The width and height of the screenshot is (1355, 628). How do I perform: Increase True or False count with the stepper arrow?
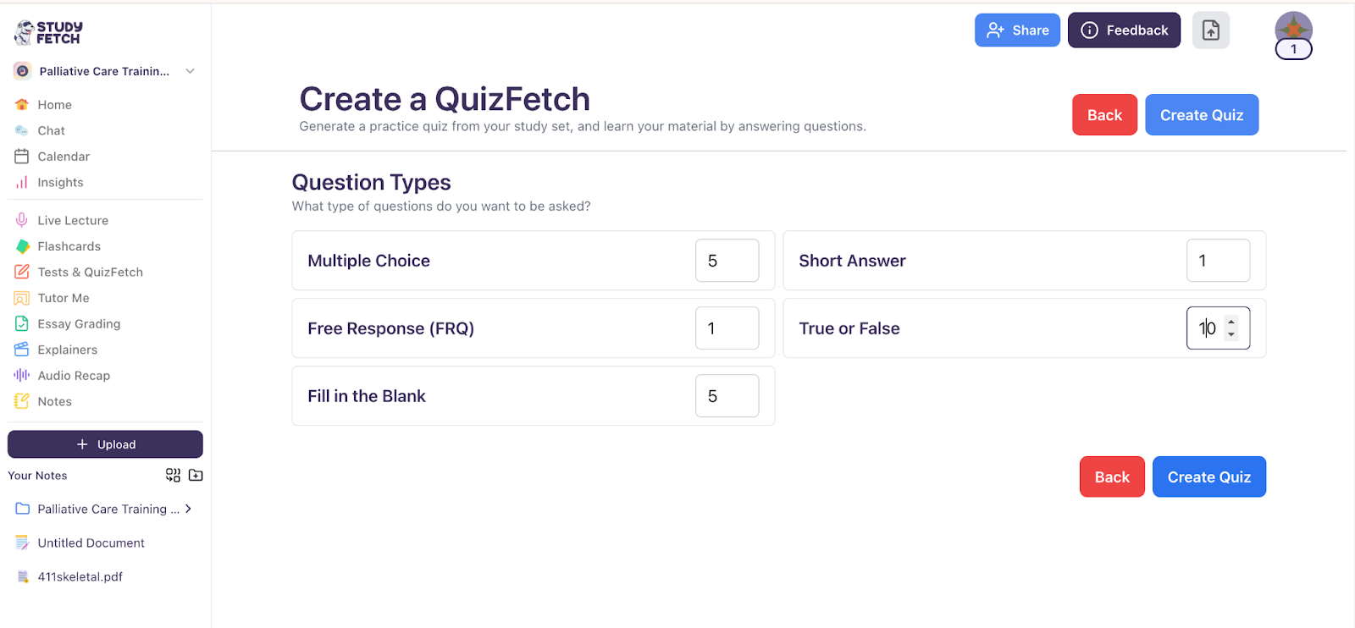(1230, 322)
